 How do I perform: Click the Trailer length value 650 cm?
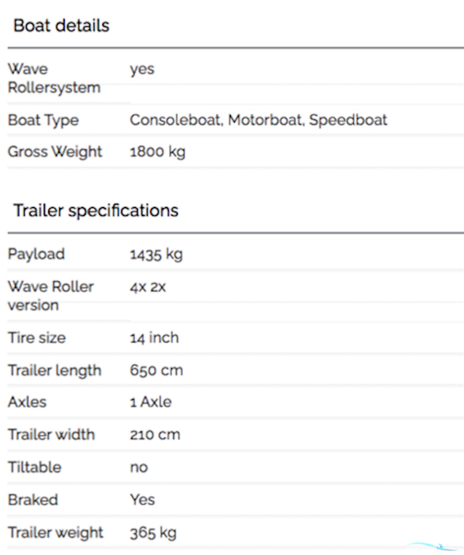[x=156, y=370]
